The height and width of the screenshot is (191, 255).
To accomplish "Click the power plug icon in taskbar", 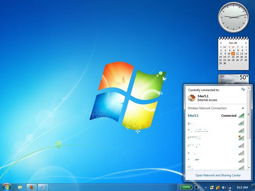I will click(x=197, y=187).
